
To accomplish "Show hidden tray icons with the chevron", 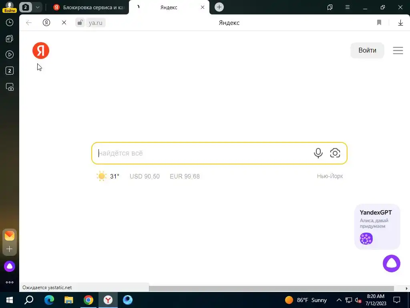I will [x=339, y=300].
